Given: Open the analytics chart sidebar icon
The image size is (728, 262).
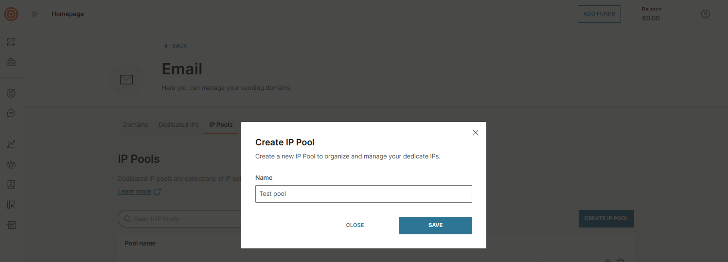Looking at the screenshot, I should pos(11,144).
